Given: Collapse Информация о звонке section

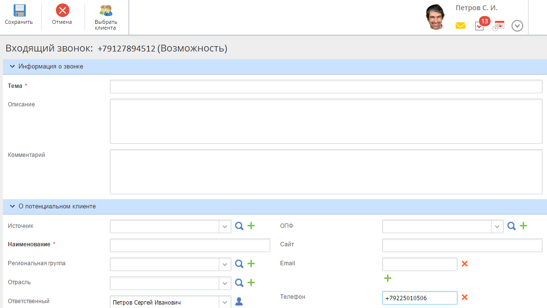Looking at the screenshot, I should coord(13,67).
